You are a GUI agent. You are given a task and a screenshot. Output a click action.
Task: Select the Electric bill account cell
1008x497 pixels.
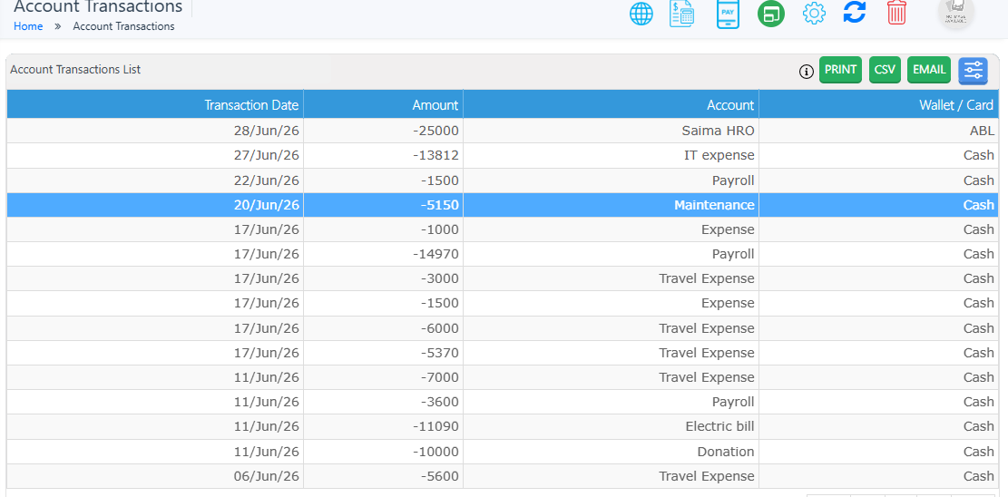[x=611, y=426]
